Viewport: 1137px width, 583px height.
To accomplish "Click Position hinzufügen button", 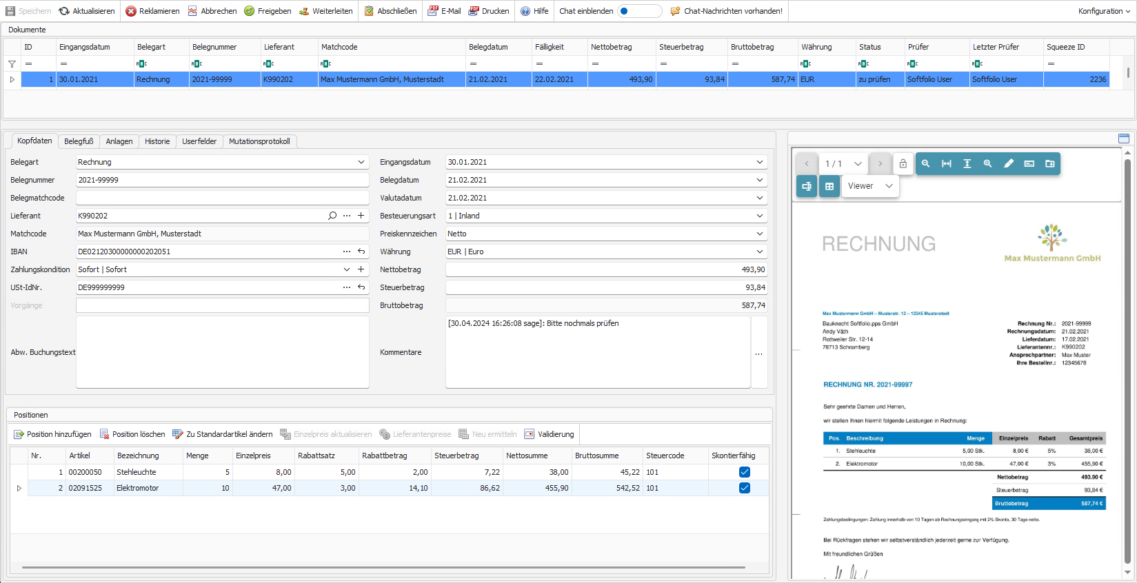I will pyautogui.click(x=52, y=434).
